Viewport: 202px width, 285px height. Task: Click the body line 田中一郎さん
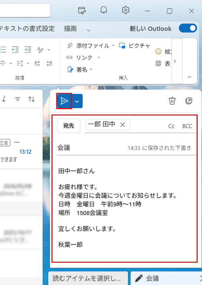pyautogui.click(x=76, y=171)
